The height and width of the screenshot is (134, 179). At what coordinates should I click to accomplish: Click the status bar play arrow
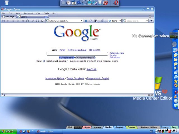pyautogui.click(x=4, y=95)
